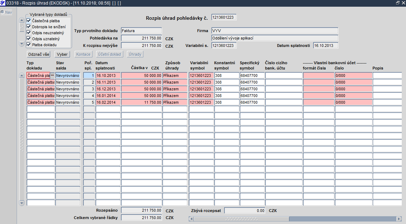Viewport: 406px width, 224px height.
Task: Click the horizontal scrollbar thumb
Action: pos(241,219)
